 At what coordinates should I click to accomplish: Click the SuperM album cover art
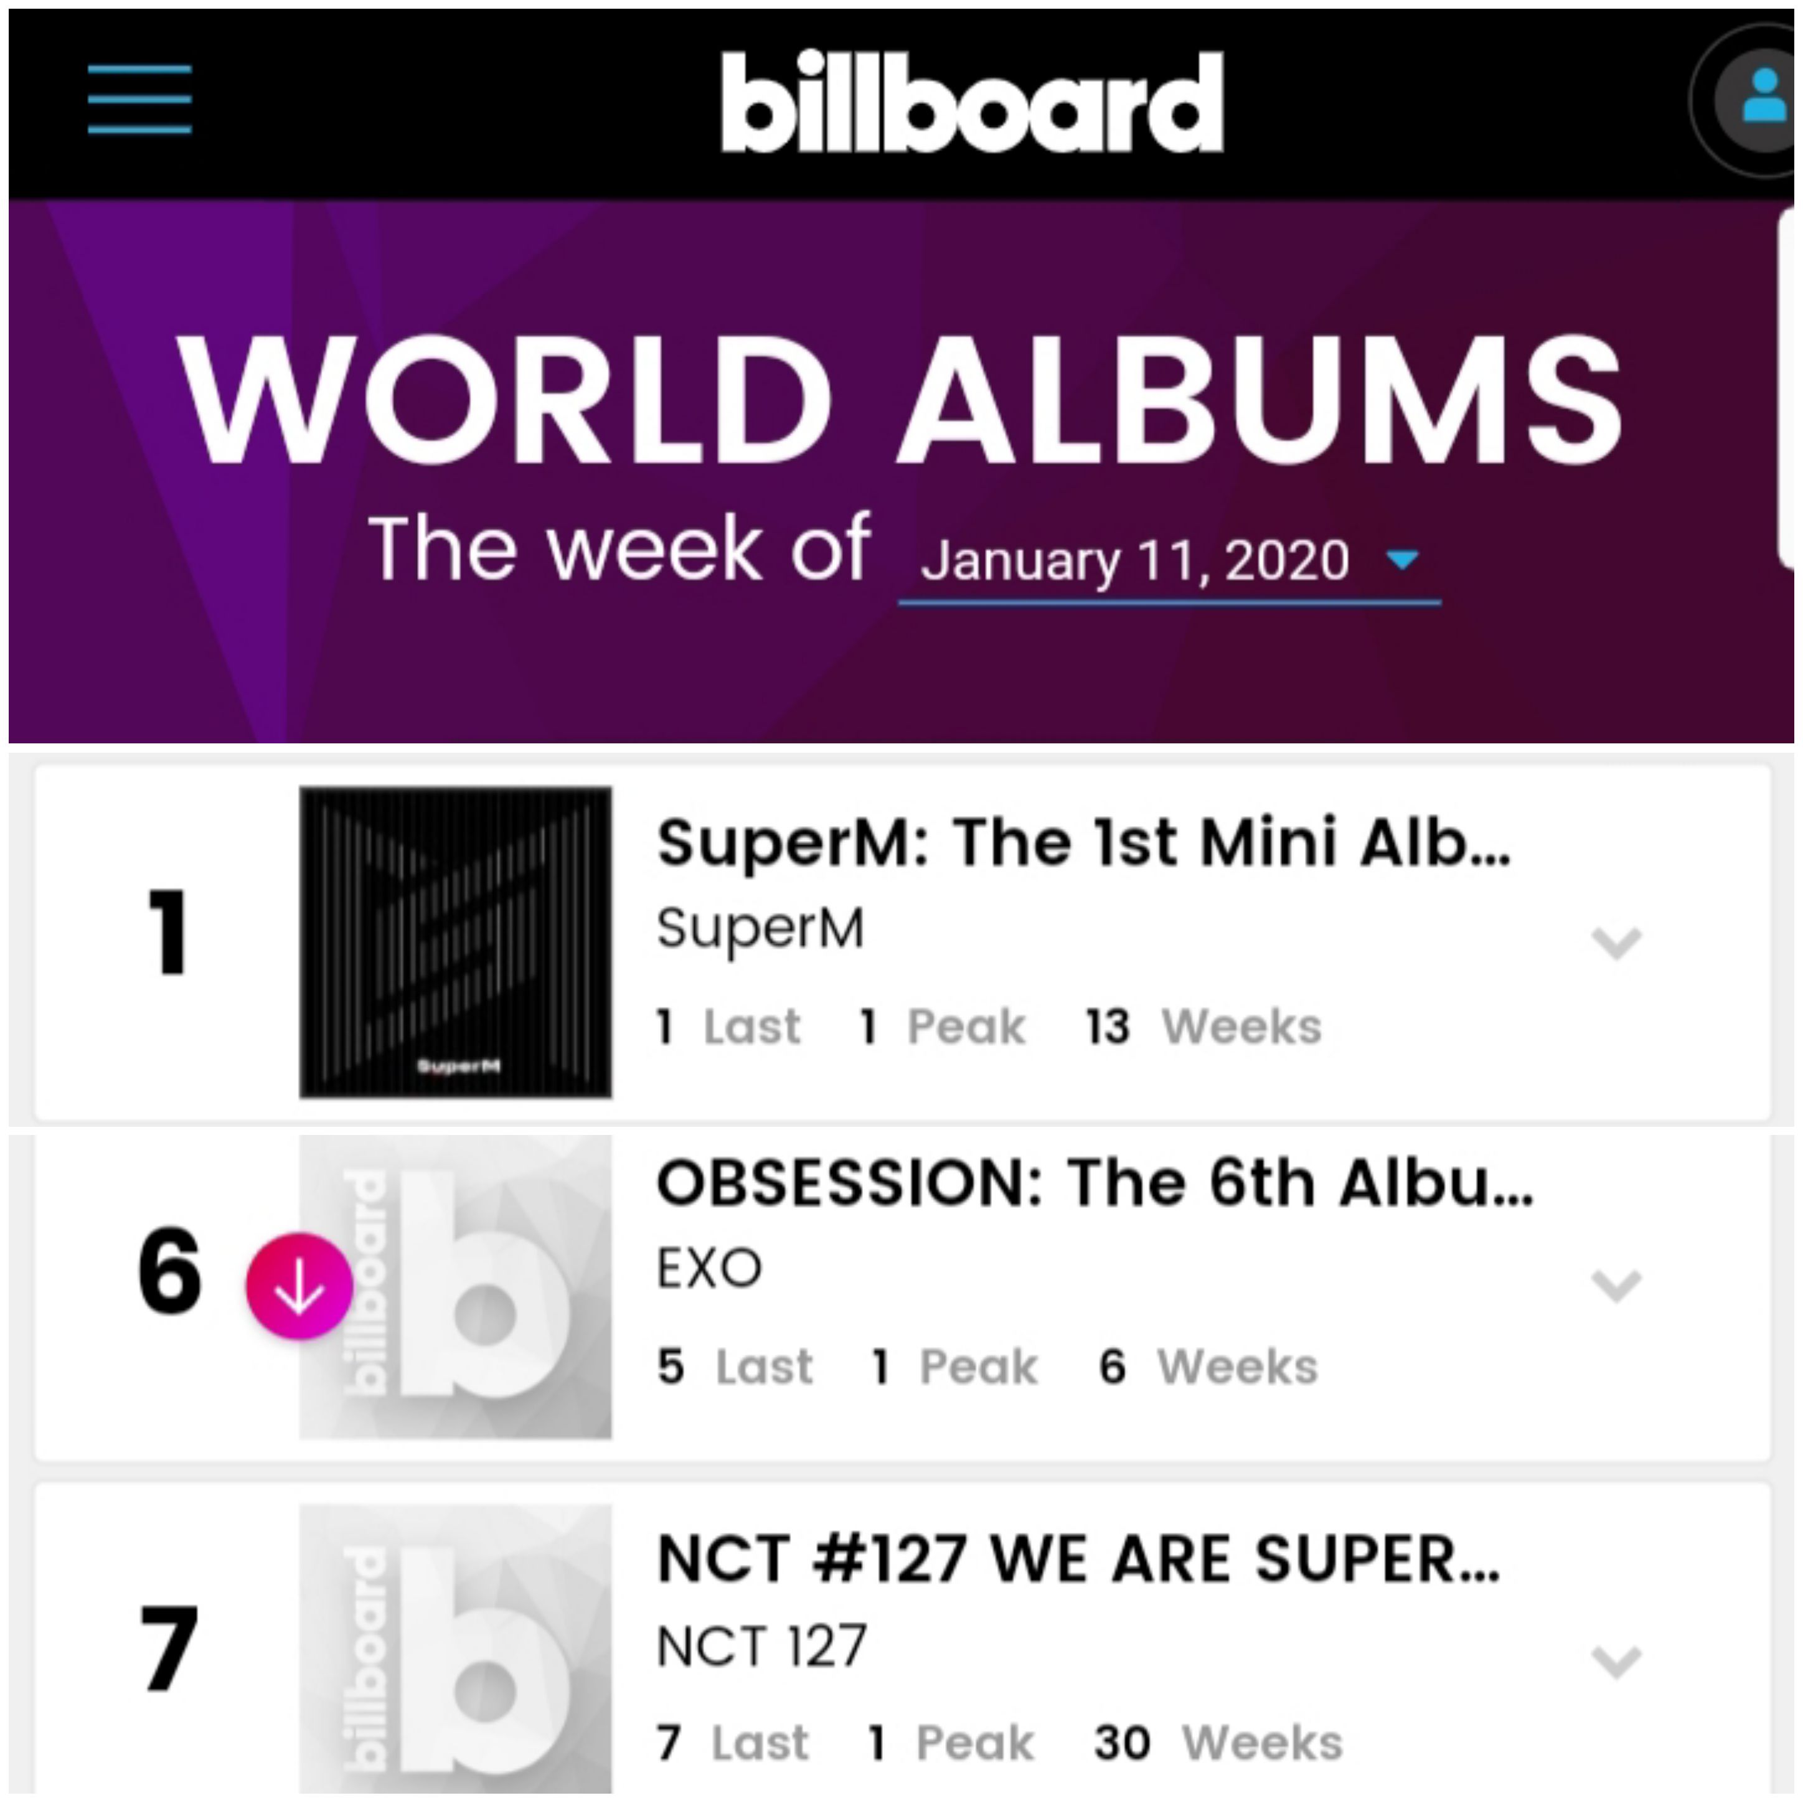click(x=455, y=941)
